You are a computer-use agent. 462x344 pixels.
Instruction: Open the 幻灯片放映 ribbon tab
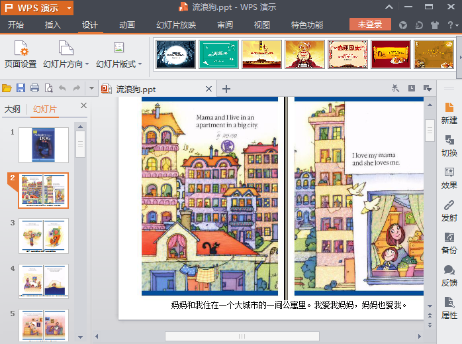176,25
